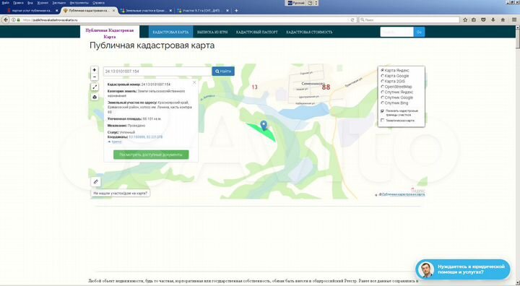Image resolution: width=520 pixels, height=286 pixels.
Task: Go to home page via house icon
Action: [503, 20]
